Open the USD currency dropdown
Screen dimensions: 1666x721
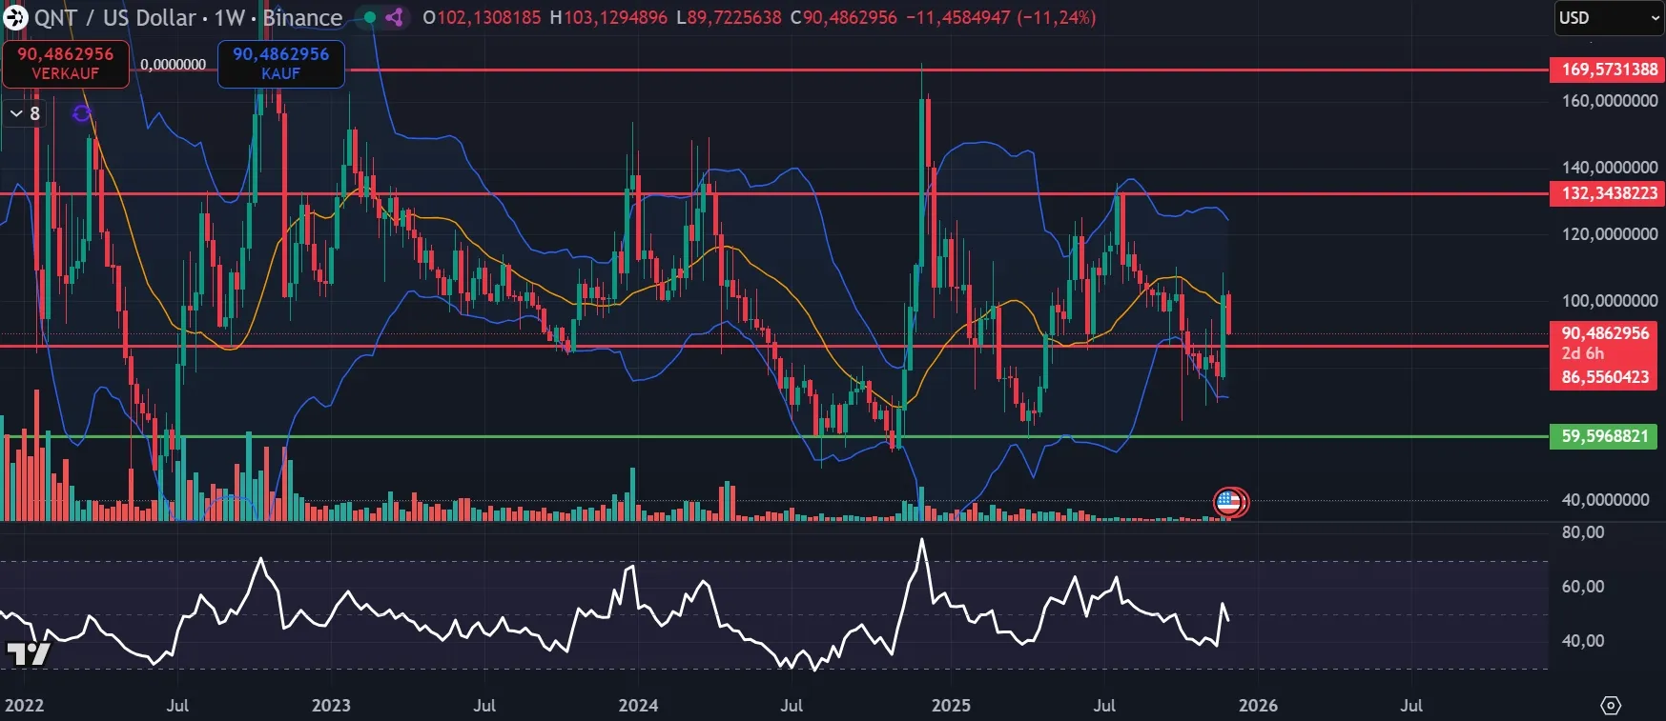click(x=1609, y=18)
